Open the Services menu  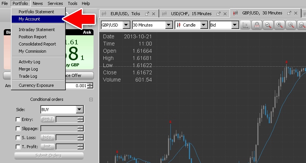click(x=55, y=3)
